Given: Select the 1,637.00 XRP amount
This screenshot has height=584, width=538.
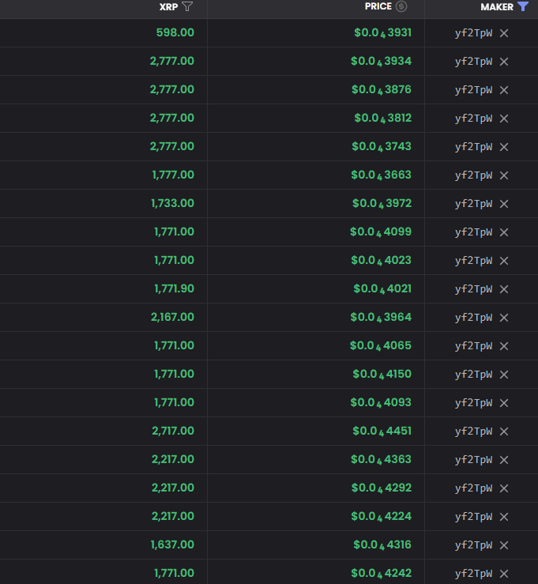Looking at the screenshot, I should pos(172,544).
